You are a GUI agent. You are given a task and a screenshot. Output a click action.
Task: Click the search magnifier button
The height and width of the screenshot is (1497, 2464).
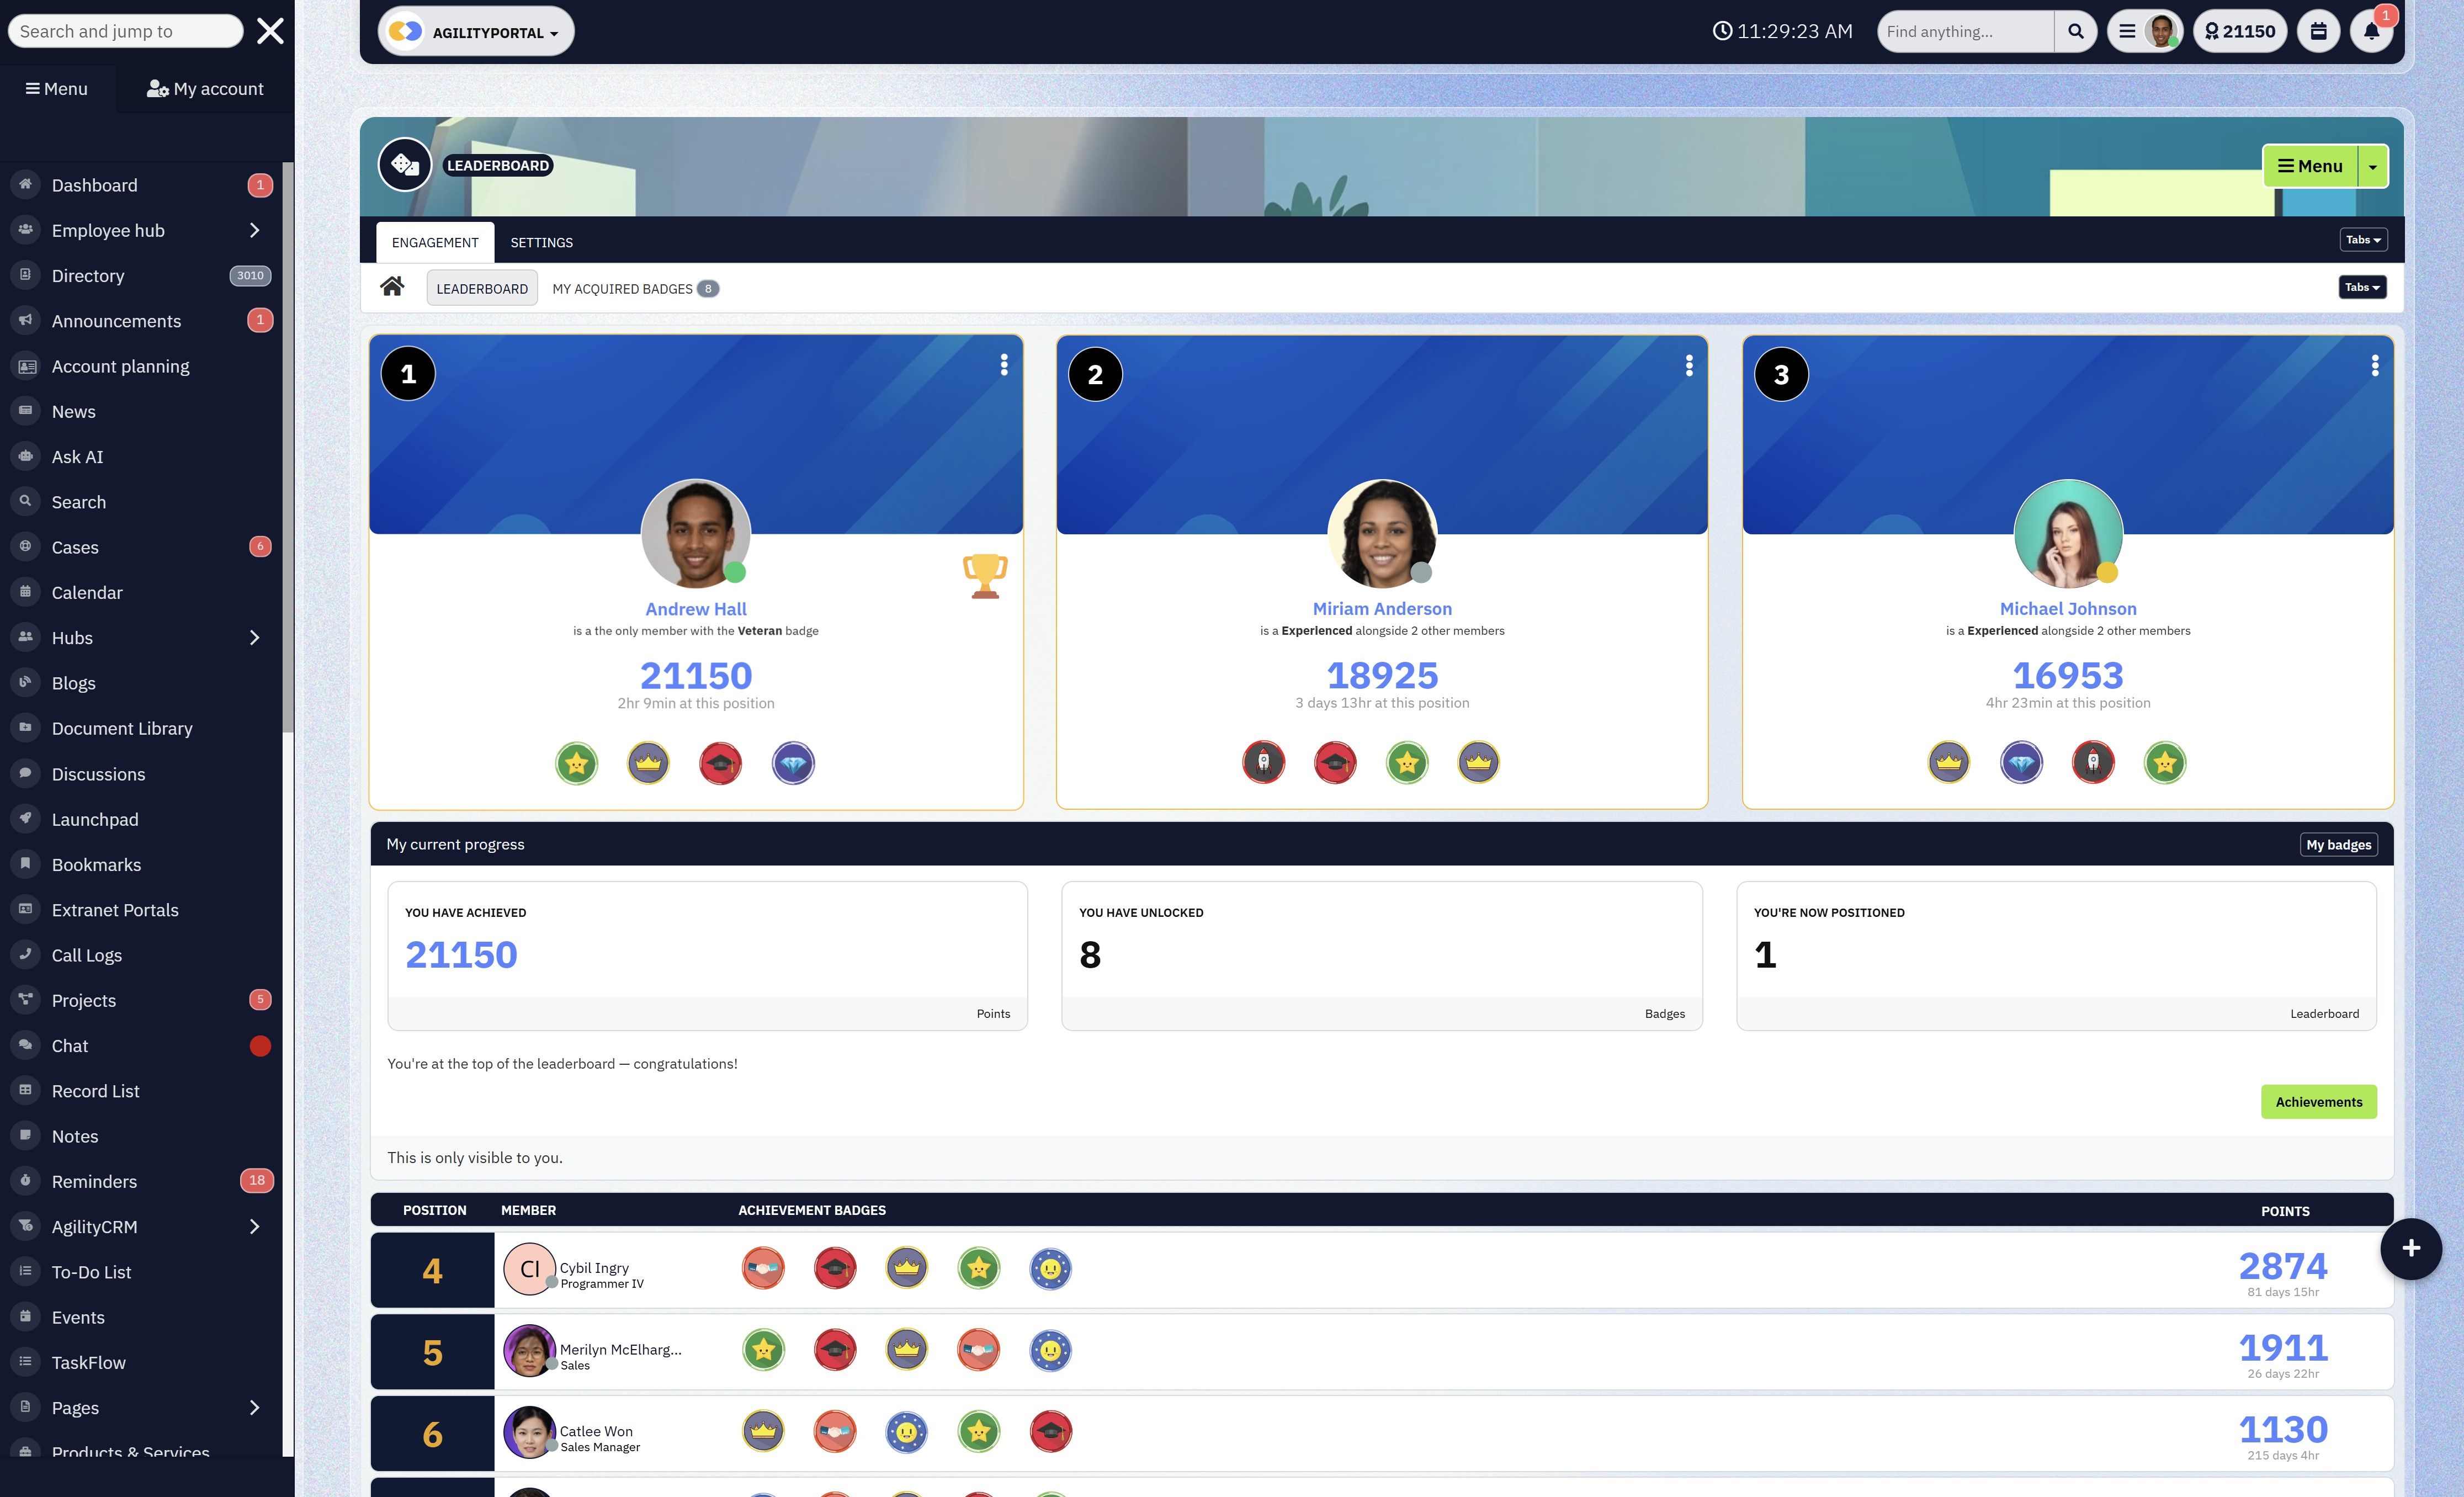pos(2075,32)
